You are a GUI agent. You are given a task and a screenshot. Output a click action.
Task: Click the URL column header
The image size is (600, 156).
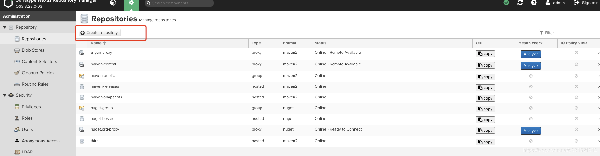(488, 43)
